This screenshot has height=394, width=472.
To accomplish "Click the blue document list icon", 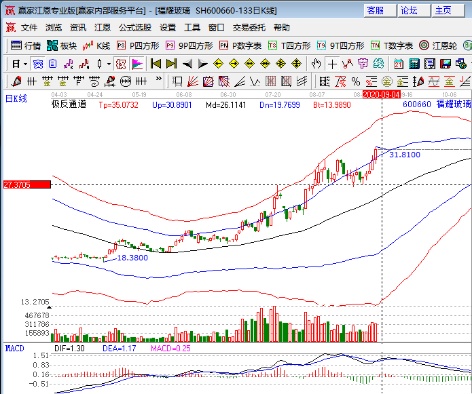I will 53,64.
